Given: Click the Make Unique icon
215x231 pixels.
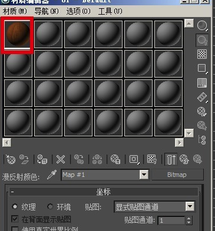Looking at the screenshot, I should [x=97, y=159].
